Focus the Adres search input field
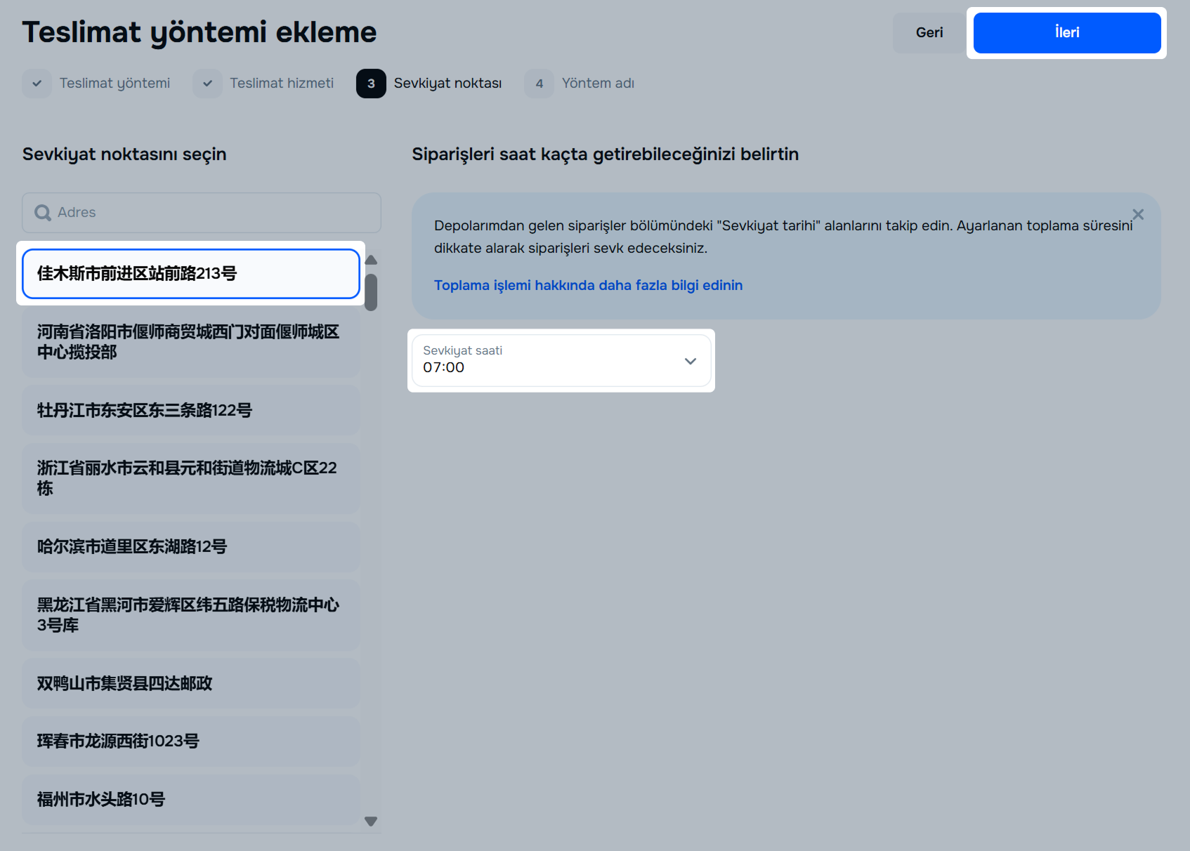The width and height of the screenshot is (1190, 851). [211, 213]
